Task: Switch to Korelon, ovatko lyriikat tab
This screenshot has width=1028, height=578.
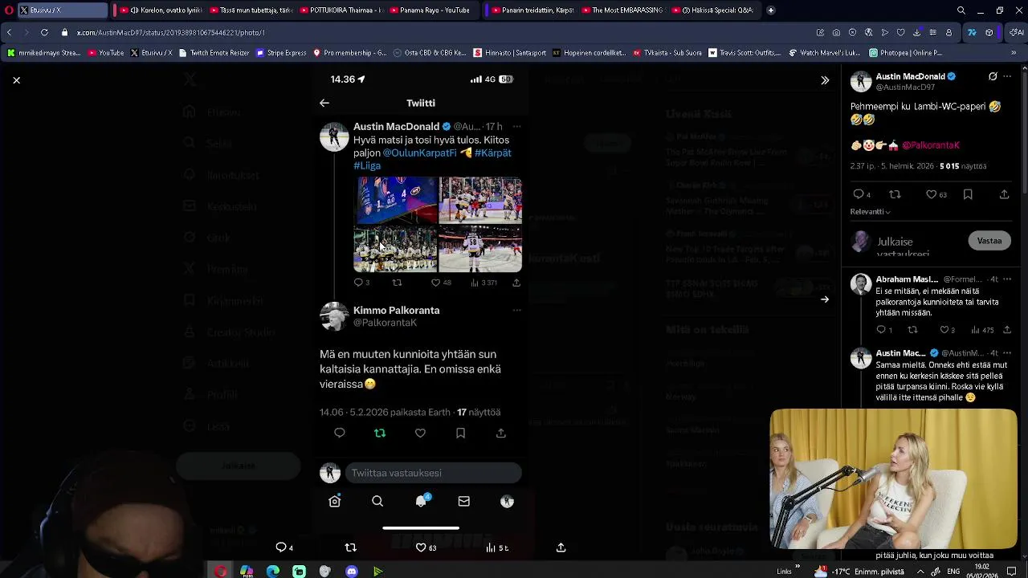Action: [x=161, y=10]
